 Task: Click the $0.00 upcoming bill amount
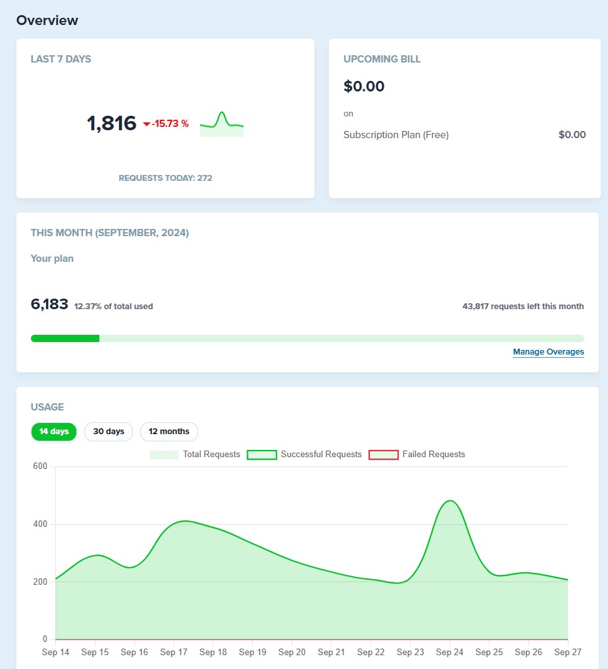(x=364, y=86)
